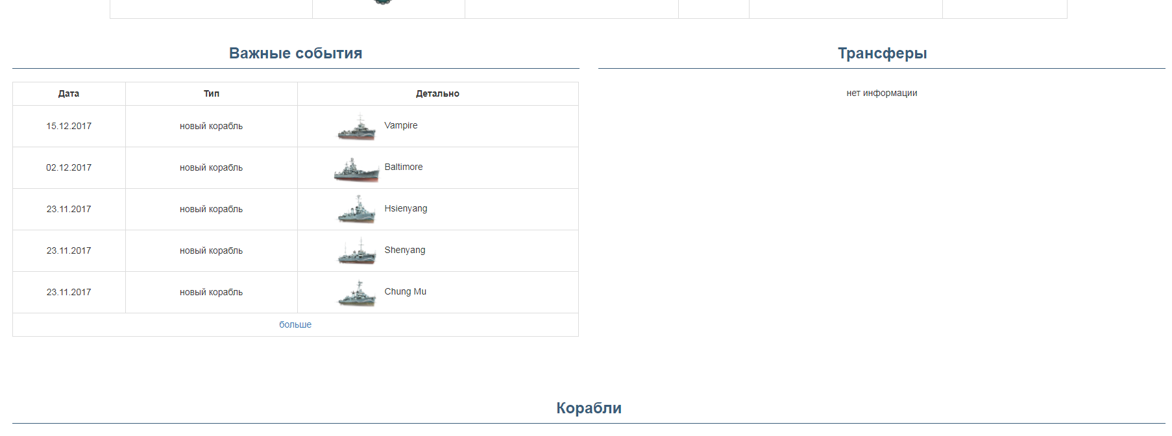1172x436 pixels.
Task: Open the Baltimore ship name link
Action: [403, 167]
